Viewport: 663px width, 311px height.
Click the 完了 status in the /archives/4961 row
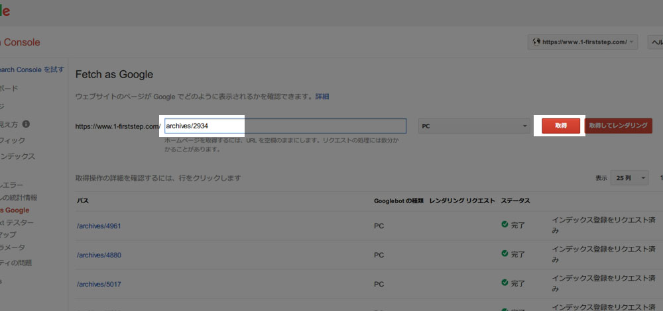point(518,226)
